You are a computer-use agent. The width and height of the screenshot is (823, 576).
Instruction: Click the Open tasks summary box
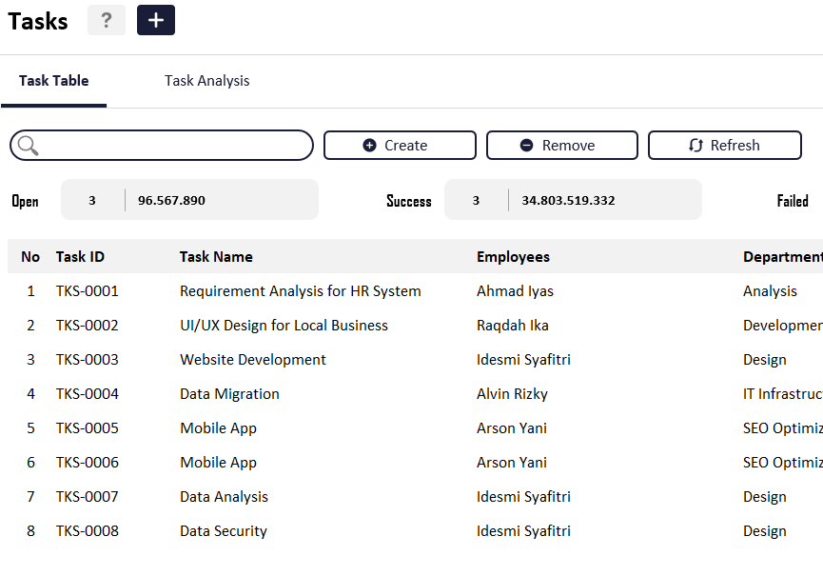[189, 200]
